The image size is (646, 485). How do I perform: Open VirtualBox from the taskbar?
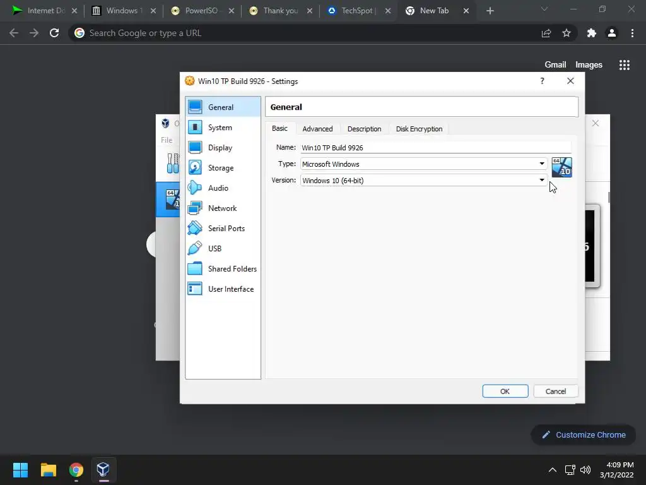pos(103,470)
